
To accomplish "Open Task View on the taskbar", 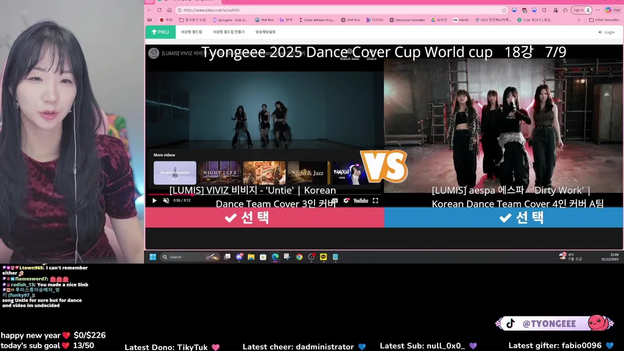I will pyautogui.click(x=227, y=257).
